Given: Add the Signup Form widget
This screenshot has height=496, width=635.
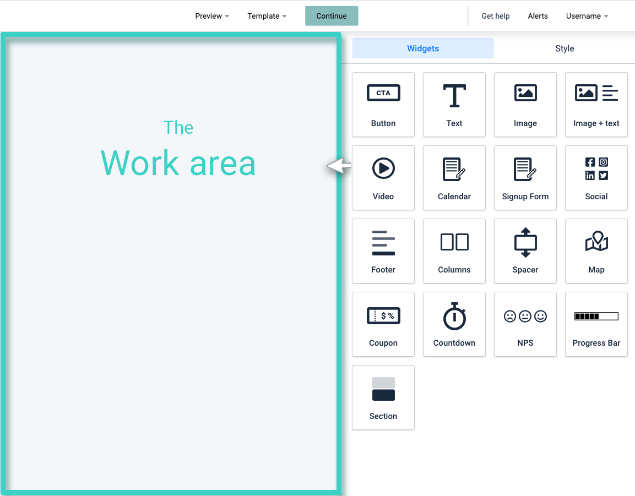Looking at the screenshot, I should pos(525,178).
